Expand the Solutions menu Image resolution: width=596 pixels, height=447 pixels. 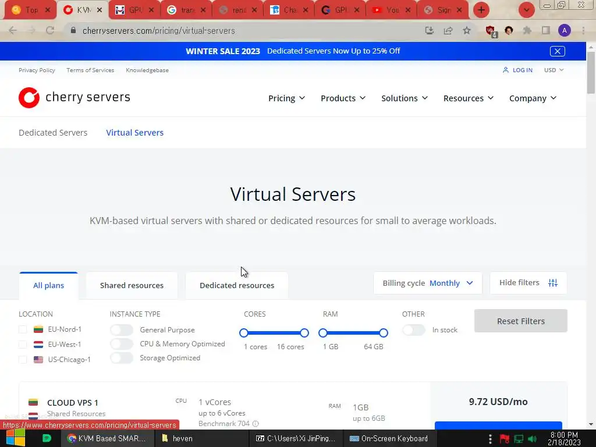pos(405,98)
